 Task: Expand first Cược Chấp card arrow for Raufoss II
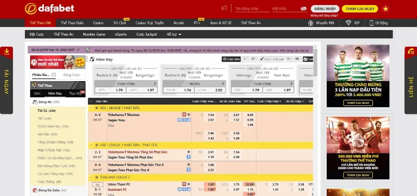155,84
